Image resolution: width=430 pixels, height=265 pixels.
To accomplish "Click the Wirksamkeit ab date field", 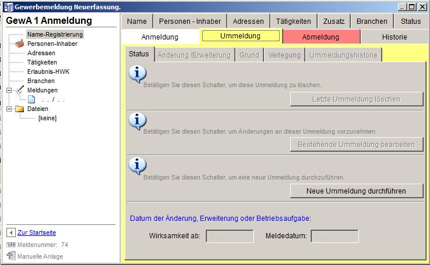I will point(230,237).
